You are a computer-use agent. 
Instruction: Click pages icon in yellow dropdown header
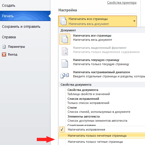pos(63,21)
